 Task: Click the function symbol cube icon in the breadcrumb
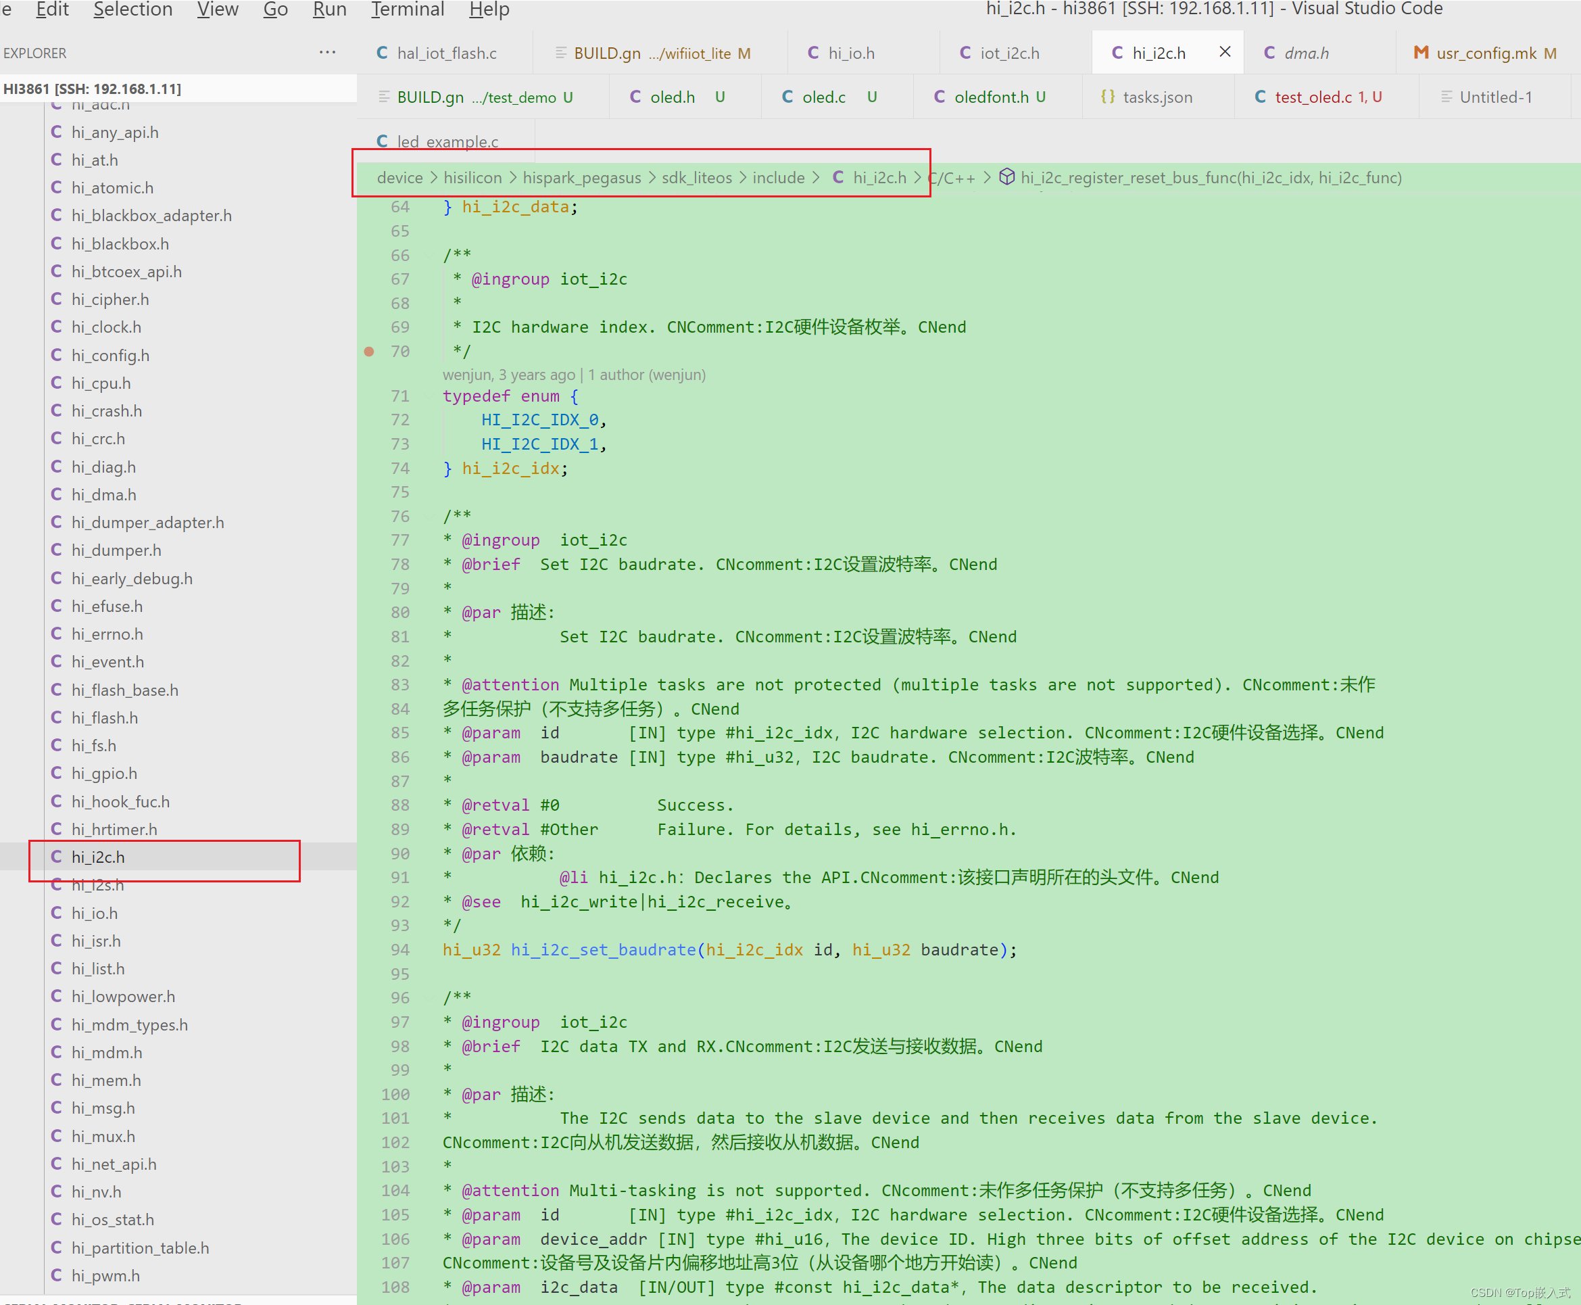[1007, 177]
